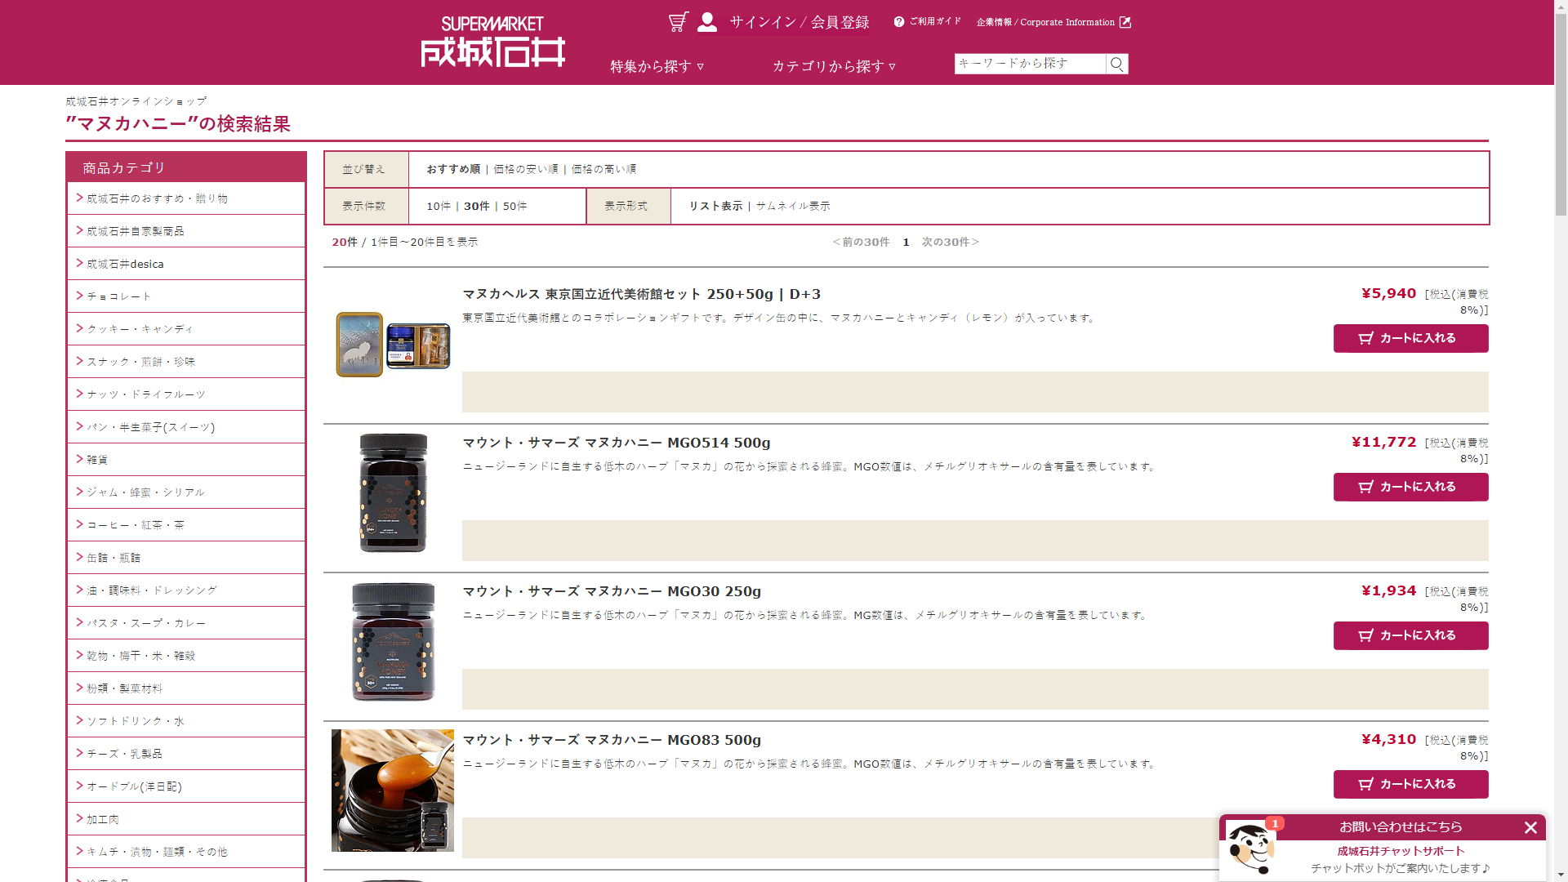Click the keyword search input field

pyautogui.click(x=1029, y=64)
